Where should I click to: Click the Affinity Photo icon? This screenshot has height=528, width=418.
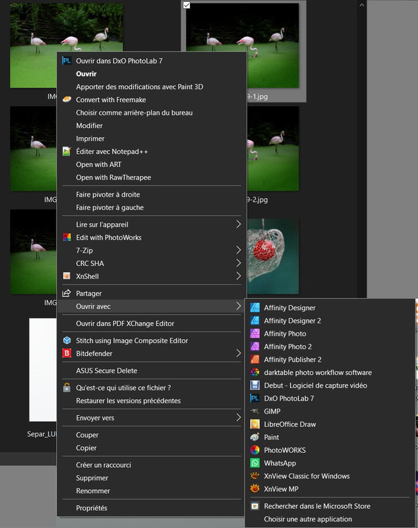pos(255,333)
